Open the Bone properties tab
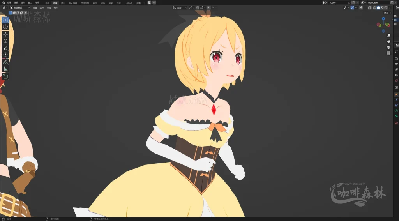Image resolution: width=399 pixels, height=221 pixels. pos(396,116)
